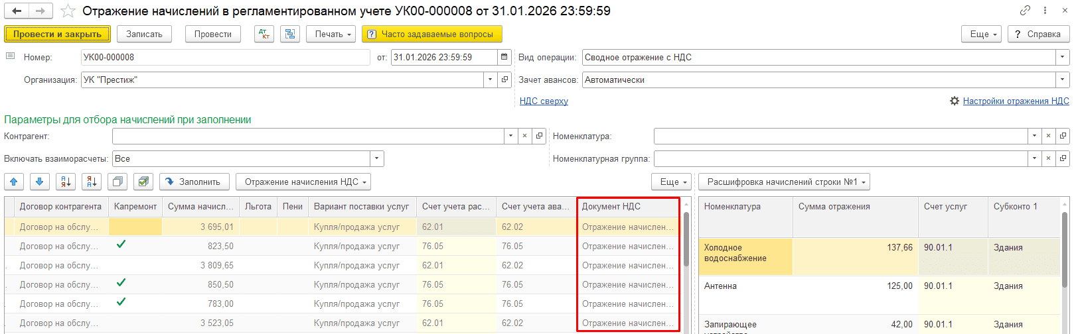The image size is (1076, 334).
Task: Click the Дт/Кт postings icon
Action: pyautogui.click(x=264, y=34)
